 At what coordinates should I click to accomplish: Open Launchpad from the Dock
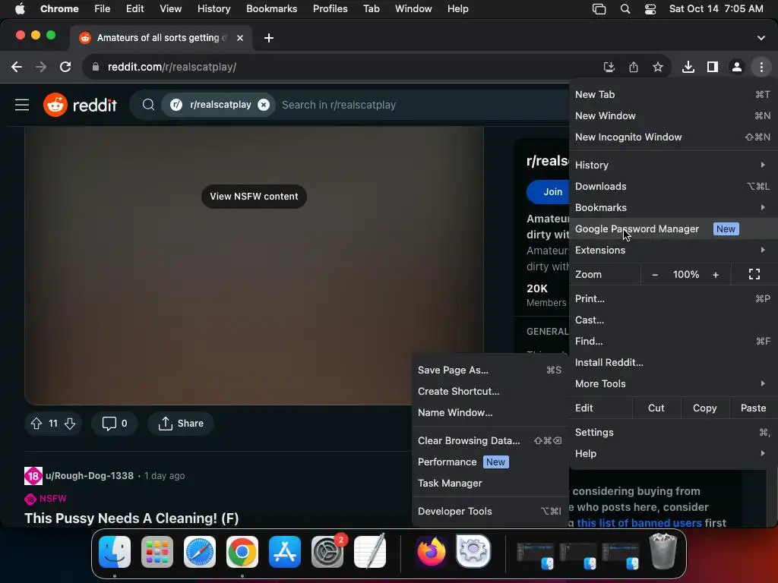coord(157,552)
